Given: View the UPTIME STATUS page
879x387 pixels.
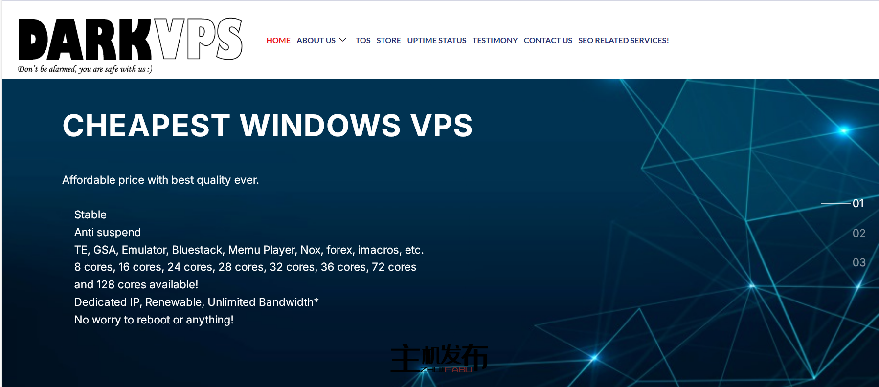Looking at the screenshot, I should pos(436,40).
